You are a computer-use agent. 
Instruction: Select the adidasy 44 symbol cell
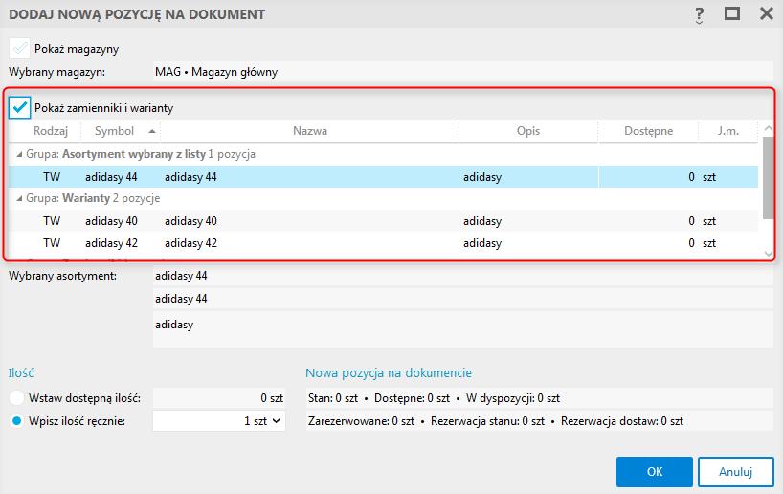pos(111,177)
